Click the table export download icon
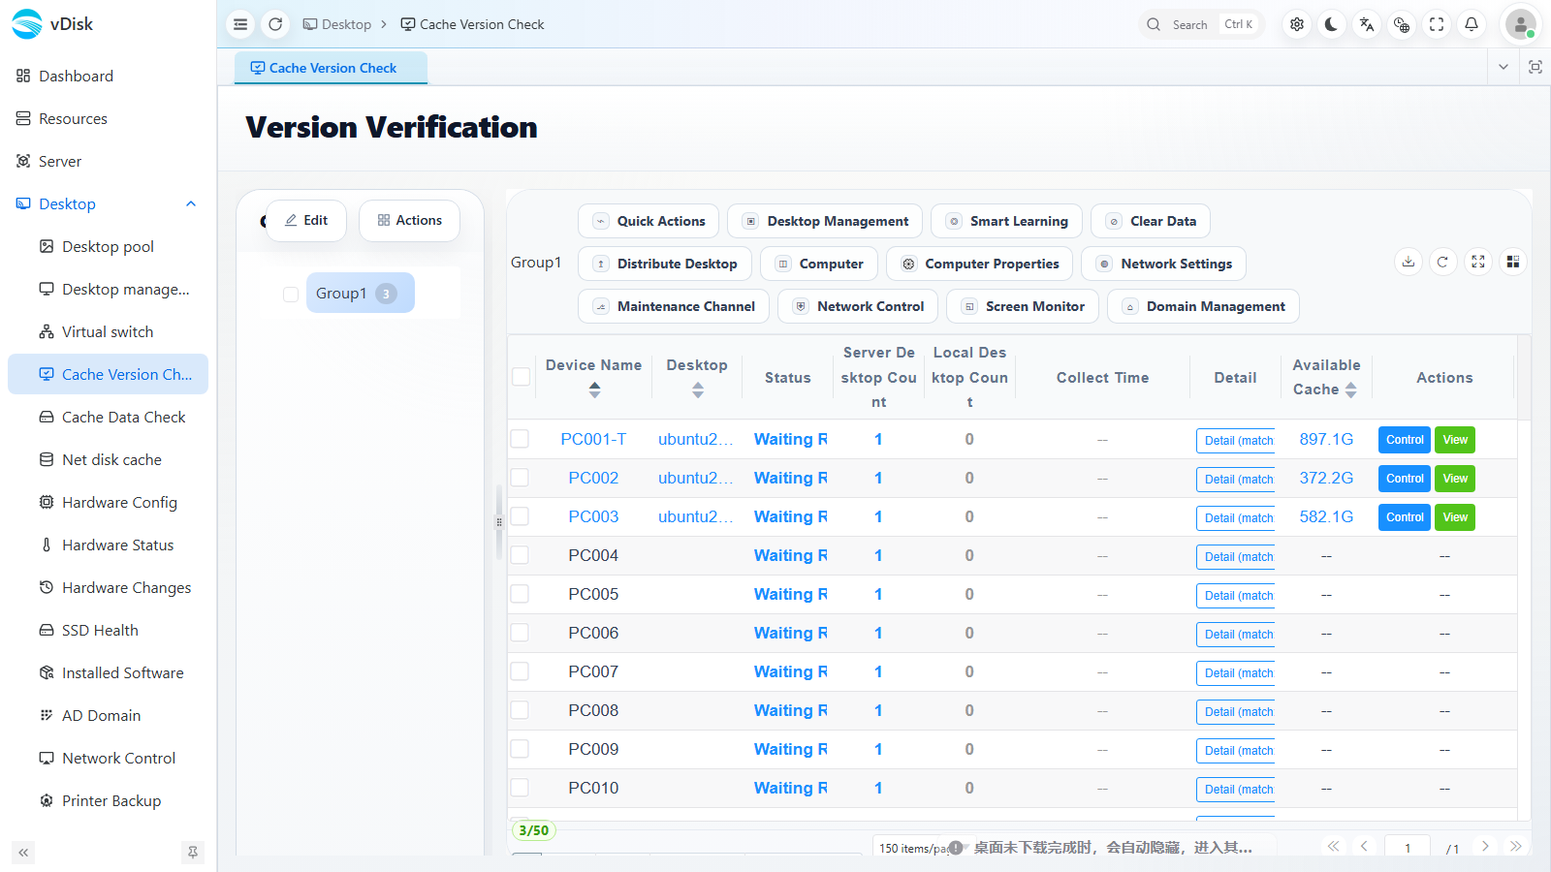The image size is (1551, 872). [x=1409, y=262]
